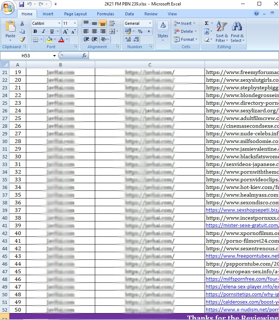Set Bottom Align vertical alignment
The image size is (279, 320).
[102, 23]
